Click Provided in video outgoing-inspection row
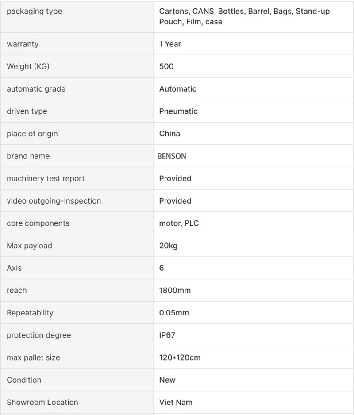354x415 pixels. pos(175,201)
